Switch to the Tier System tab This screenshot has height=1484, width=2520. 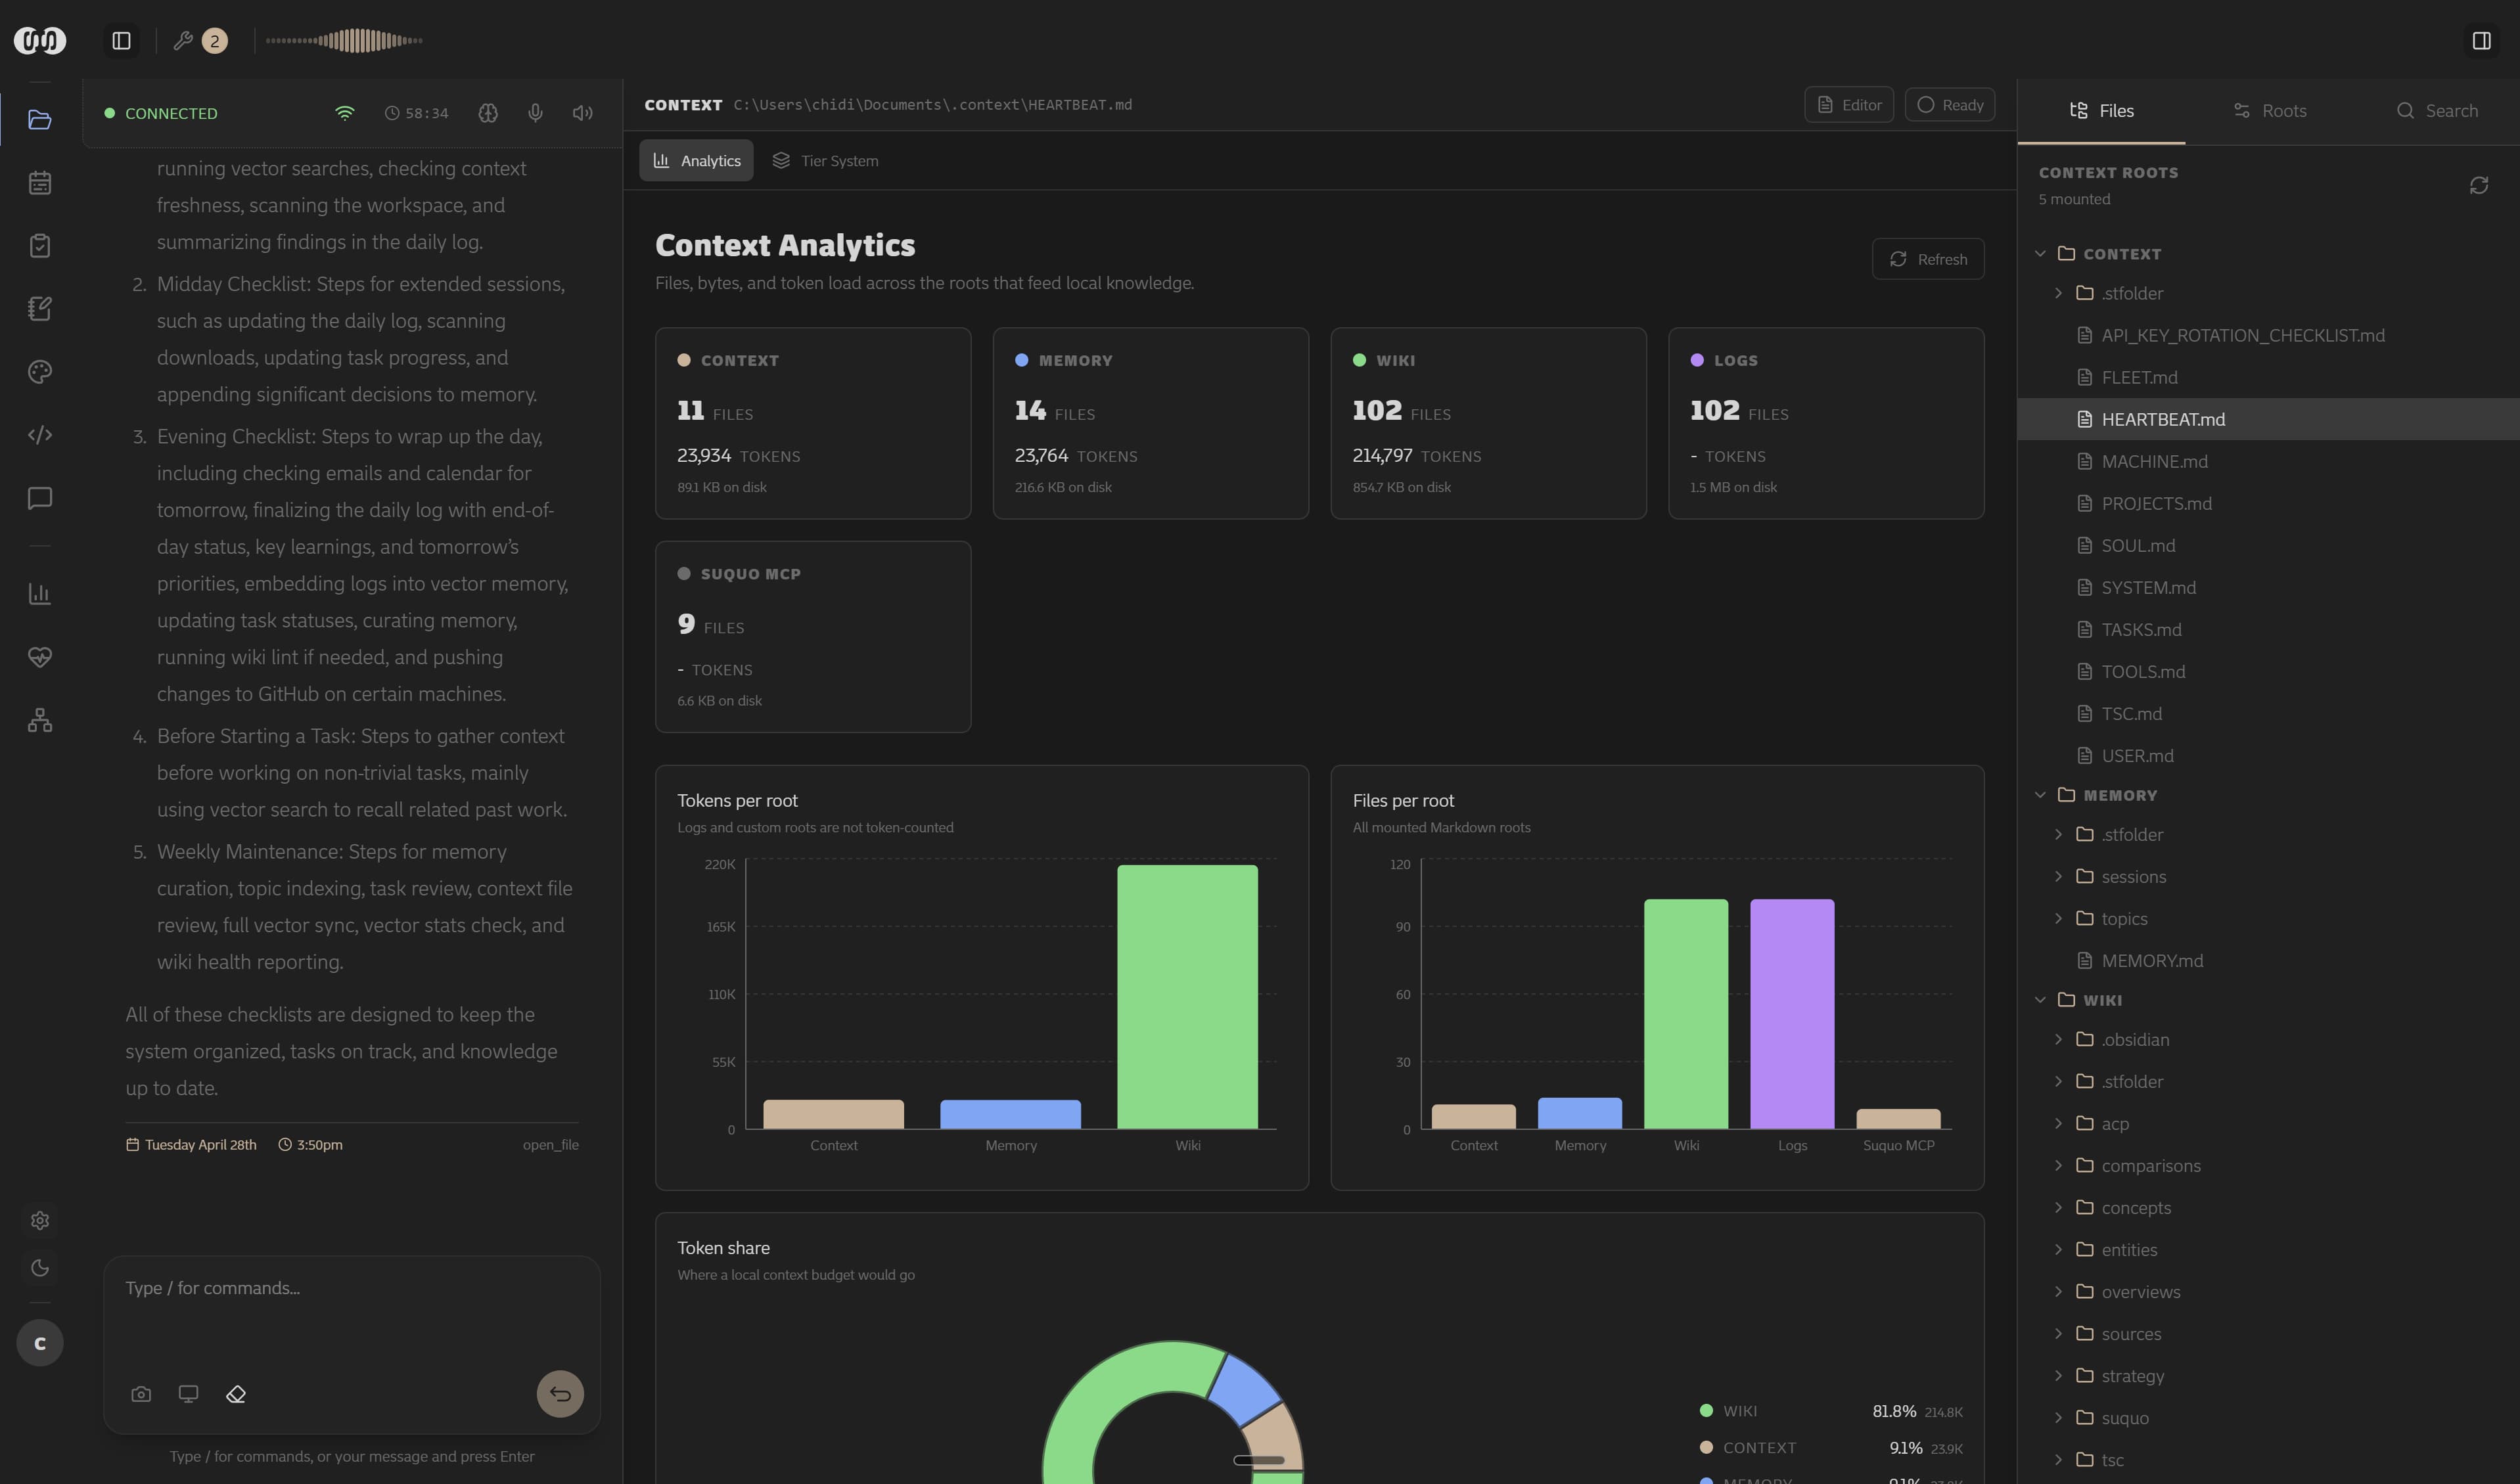(826, 161)
